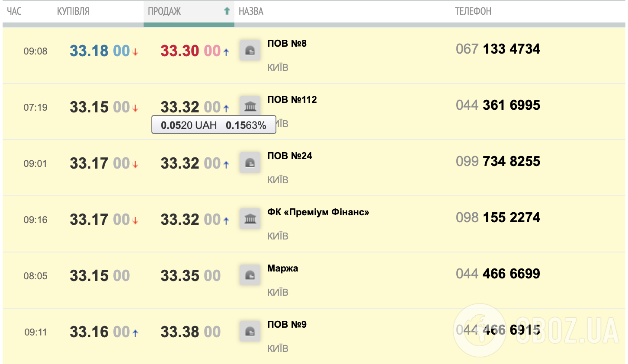This screenshot has height=364, width=628.
Task: Click the green sort arrow in ПРОДАЖ header
Action: pyautogui.click(x=227, y=11)
